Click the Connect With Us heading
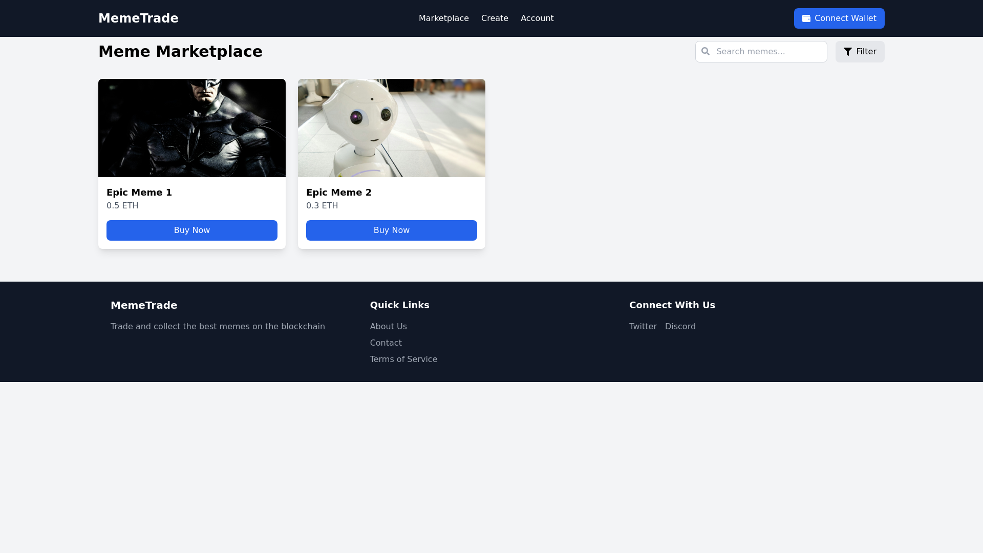Viewport: 983px width, 553px height. pos(672,305)
